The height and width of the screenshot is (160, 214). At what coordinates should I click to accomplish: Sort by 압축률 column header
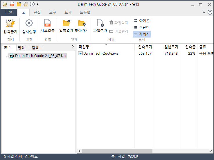[x=189, y=47]
